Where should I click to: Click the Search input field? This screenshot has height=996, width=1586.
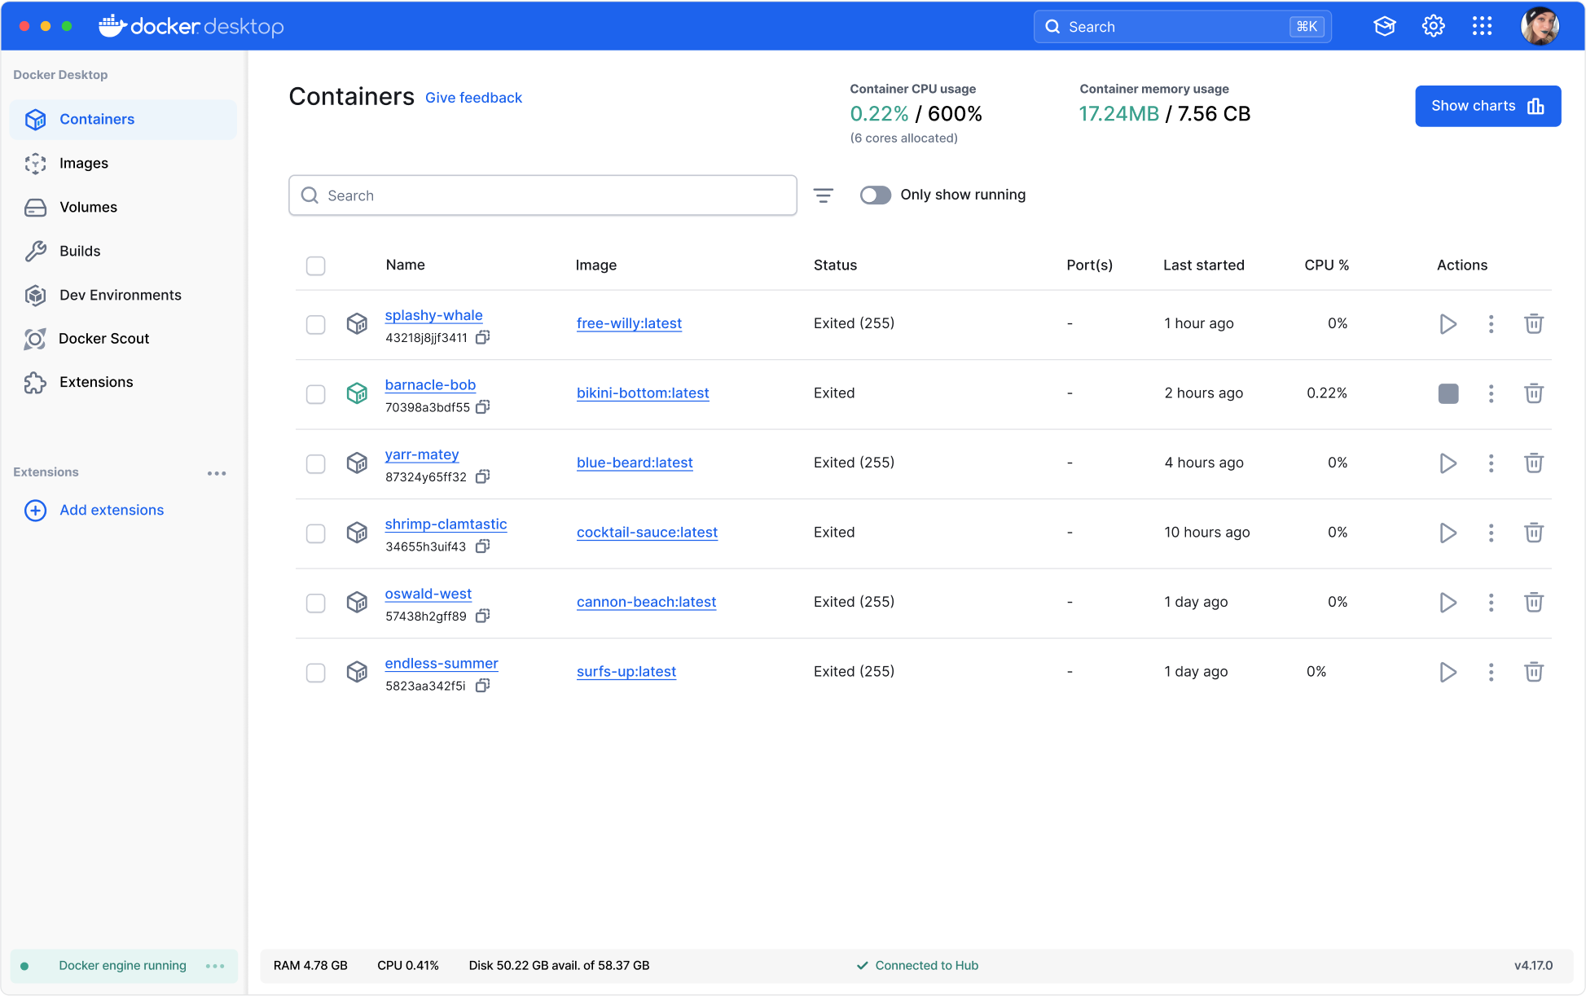click(544, 195)
